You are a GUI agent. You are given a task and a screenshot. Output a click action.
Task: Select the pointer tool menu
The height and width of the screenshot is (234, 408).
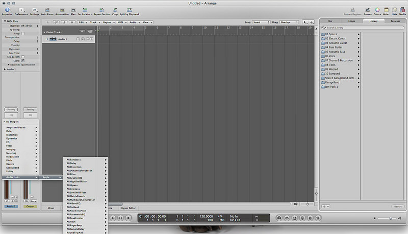tap(305, 22)
